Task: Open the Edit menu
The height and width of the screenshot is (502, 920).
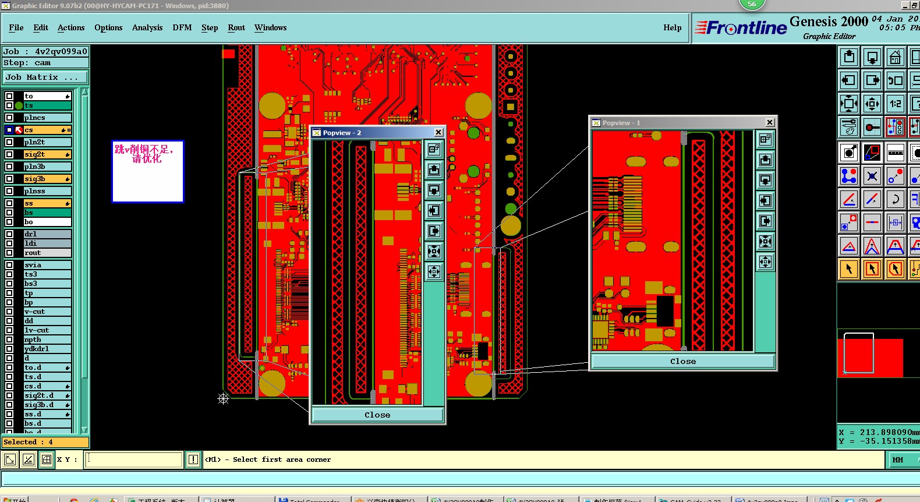Action: (41, 27)
